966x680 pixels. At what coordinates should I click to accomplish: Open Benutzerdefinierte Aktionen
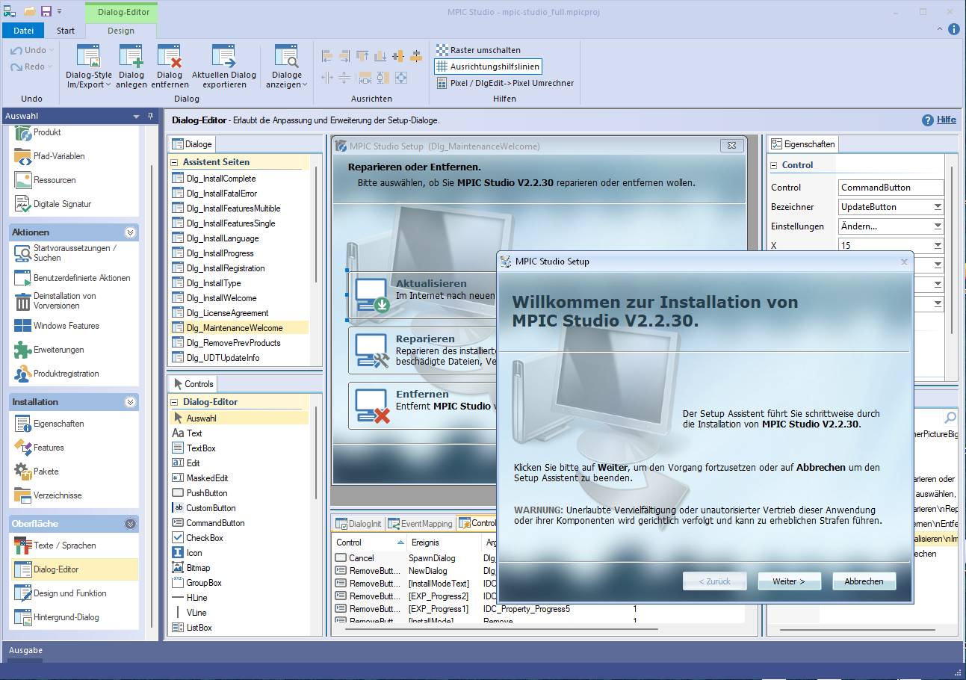[81, 278]
